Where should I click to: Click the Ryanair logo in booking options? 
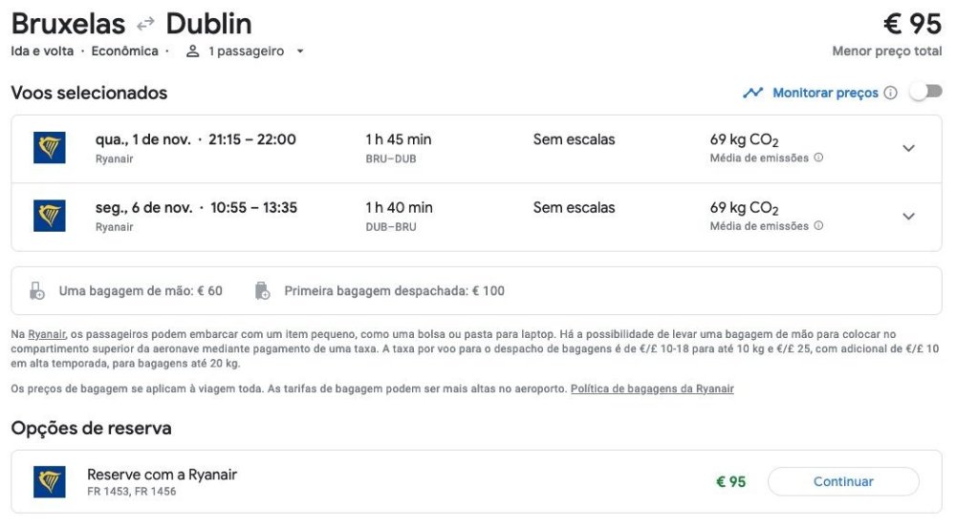coord(50,482)
